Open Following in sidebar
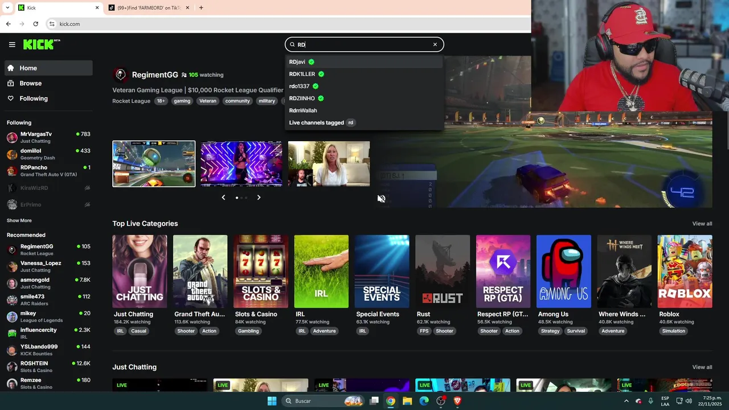Viewport: 729px width, 410px height. (48, 99)
